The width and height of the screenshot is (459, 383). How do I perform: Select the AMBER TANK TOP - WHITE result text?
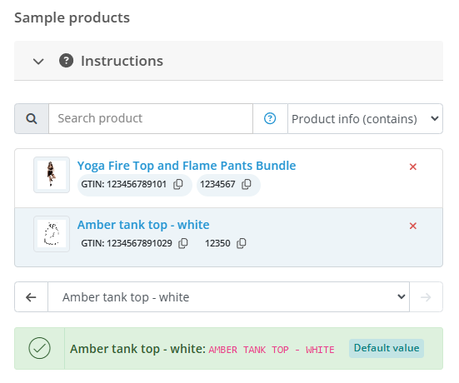click(272, 350)
